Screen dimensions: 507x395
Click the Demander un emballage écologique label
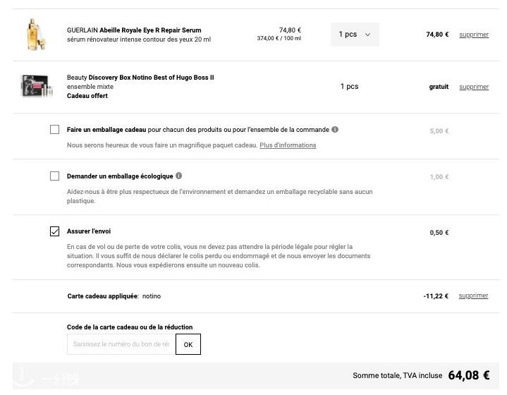(x=120, y=176)
